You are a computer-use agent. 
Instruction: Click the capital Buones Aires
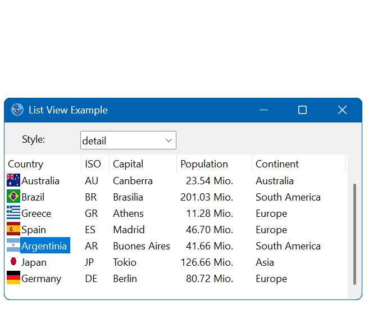pos(142,246)
